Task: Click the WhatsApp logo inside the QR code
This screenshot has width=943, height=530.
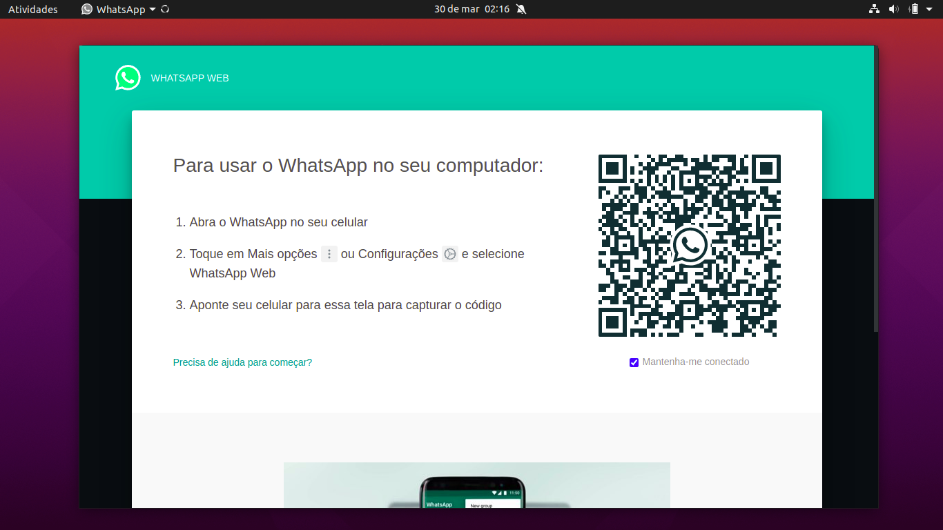Action: pyautogui.click(x=690, y=245)
